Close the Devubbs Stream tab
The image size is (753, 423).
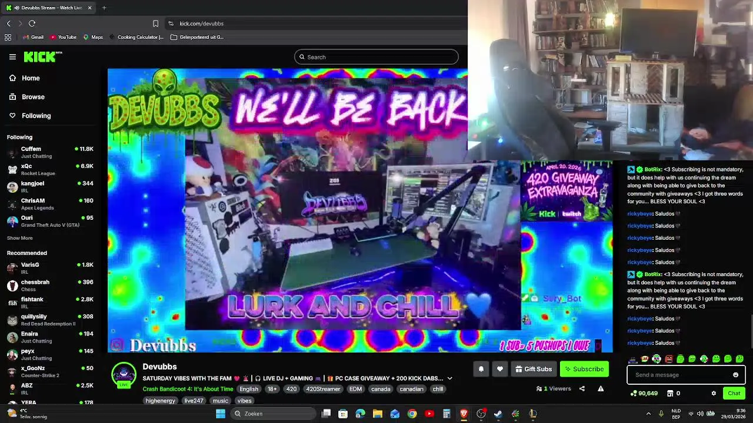coord(89,8)
